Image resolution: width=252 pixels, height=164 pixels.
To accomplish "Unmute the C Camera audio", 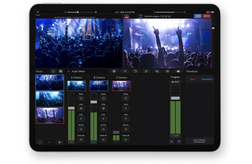I will click(x=126, y=109).
